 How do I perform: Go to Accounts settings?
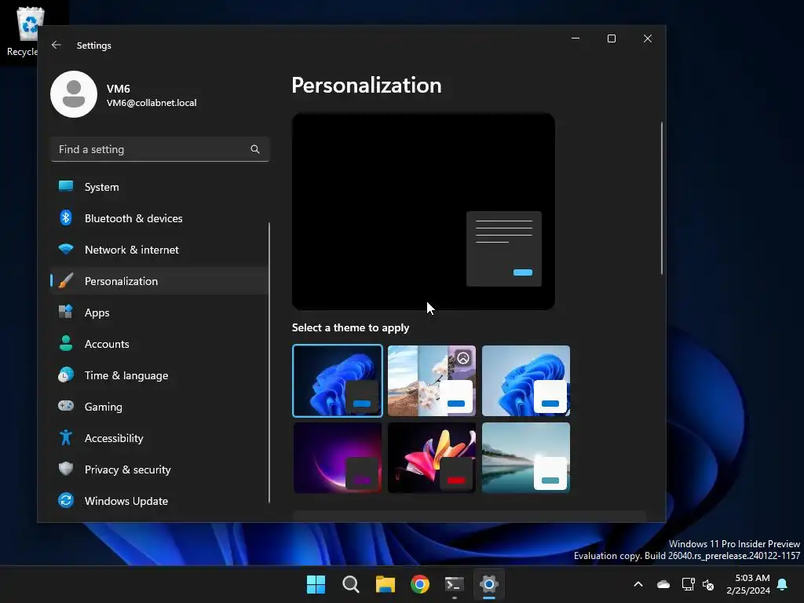pos(160,343)
